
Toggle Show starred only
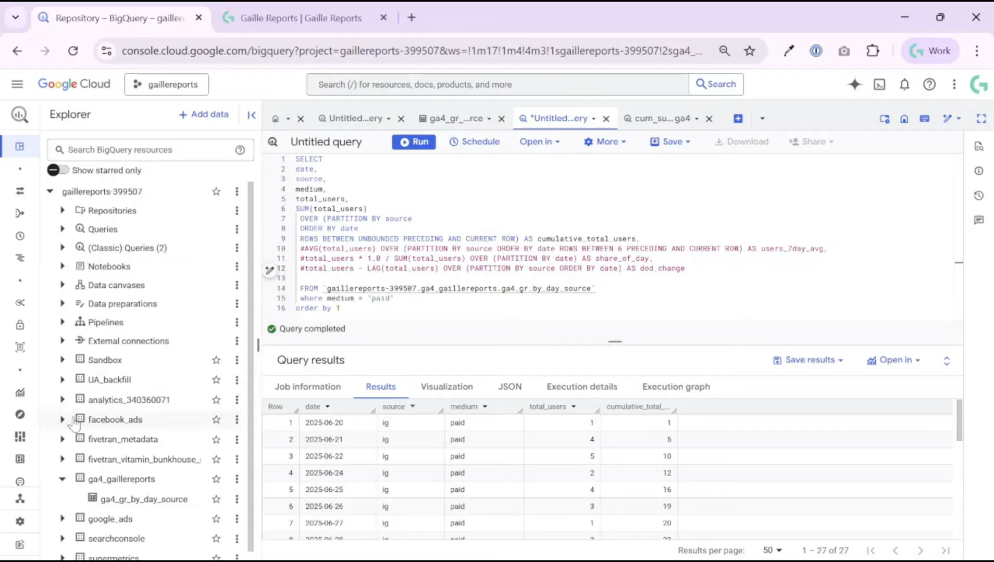point(58,170)
